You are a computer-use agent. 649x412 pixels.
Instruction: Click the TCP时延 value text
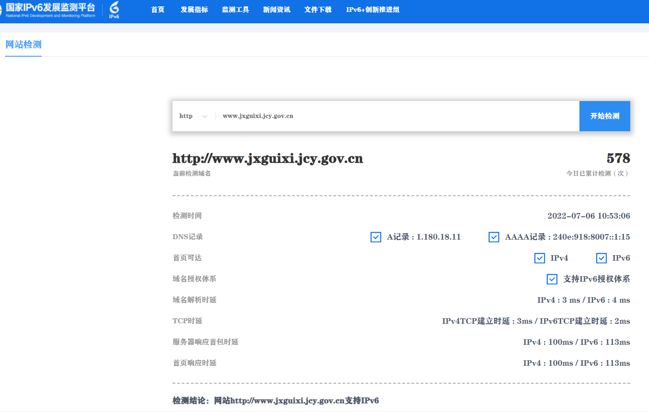[x=536, y=321]
